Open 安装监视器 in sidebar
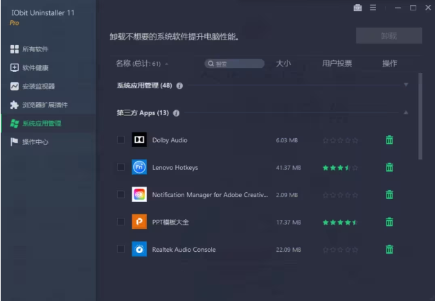 pos(48,87)
